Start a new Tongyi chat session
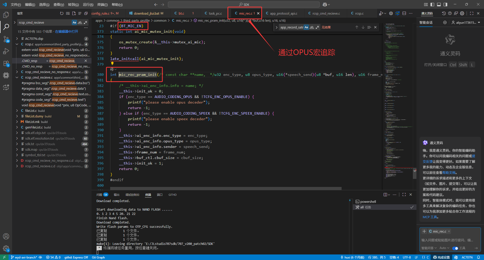 pyautogui.click(x=445, y=22)
